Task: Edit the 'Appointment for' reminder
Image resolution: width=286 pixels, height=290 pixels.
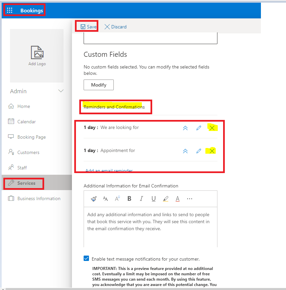Action: point(199,151)
